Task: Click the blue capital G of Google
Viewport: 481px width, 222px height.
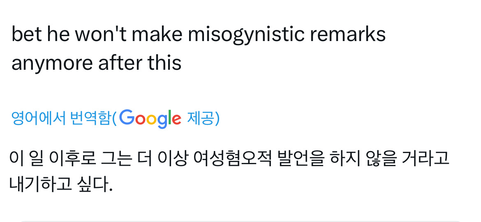Action: pos(127,118)
